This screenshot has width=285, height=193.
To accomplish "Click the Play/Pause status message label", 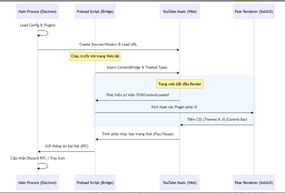I will pos(137,134).
